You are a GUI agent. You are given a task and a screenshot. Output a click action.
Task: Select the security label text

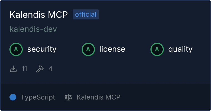pos(42,49)
